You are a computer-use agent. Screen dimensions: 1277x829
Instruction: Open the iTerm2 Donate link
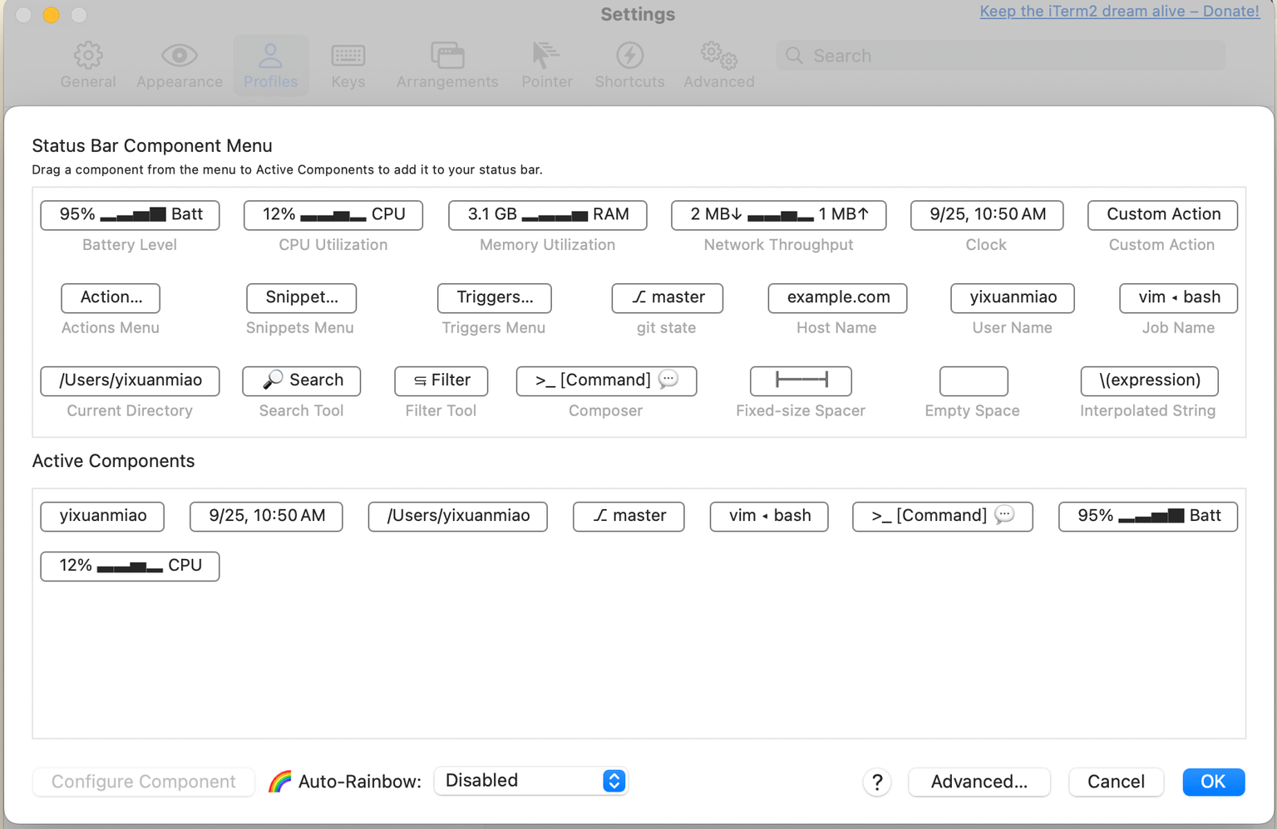(x=1119, y=12)
